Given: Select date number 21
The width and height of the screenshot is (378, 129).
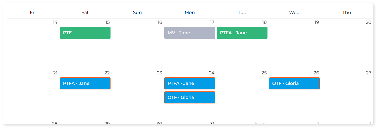Looking at the screenshot, I should click(x=55, y=73).
